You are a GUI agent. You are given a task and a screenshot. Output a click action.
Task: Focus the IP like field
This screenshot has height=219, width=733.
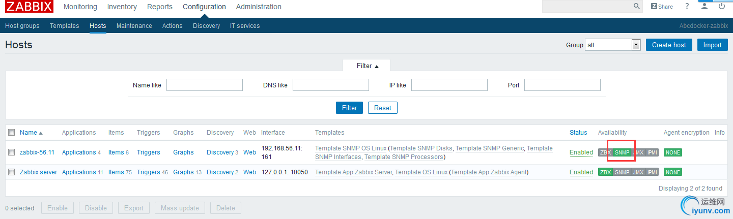coord(449,85)
